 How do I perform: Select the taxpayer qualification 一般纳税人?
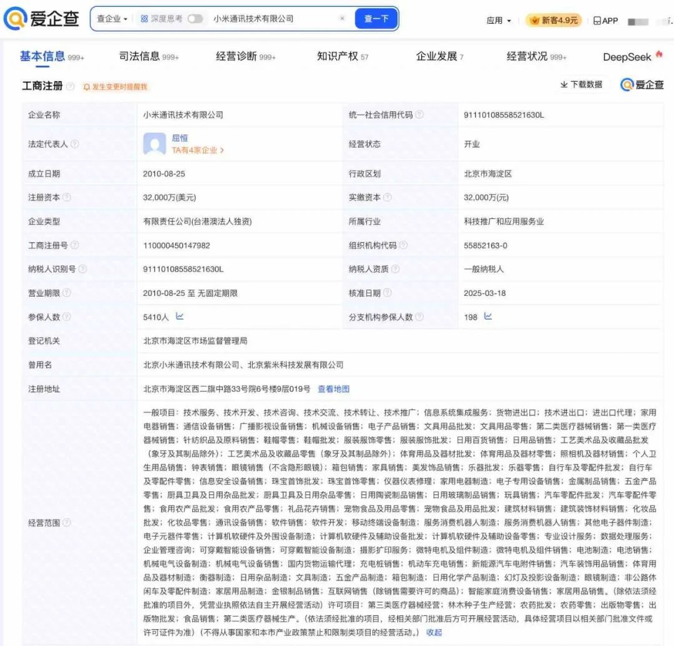(484, 270)
